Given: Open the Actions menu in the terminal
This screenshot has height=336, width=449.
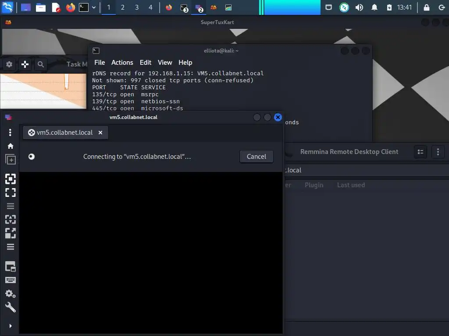Looking at the screenshot, I should point(122,63).
